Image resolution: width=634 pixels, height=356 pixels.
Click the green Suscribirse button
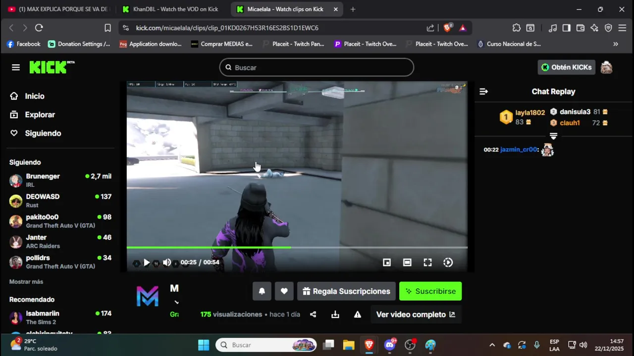(x=430, y=291)
